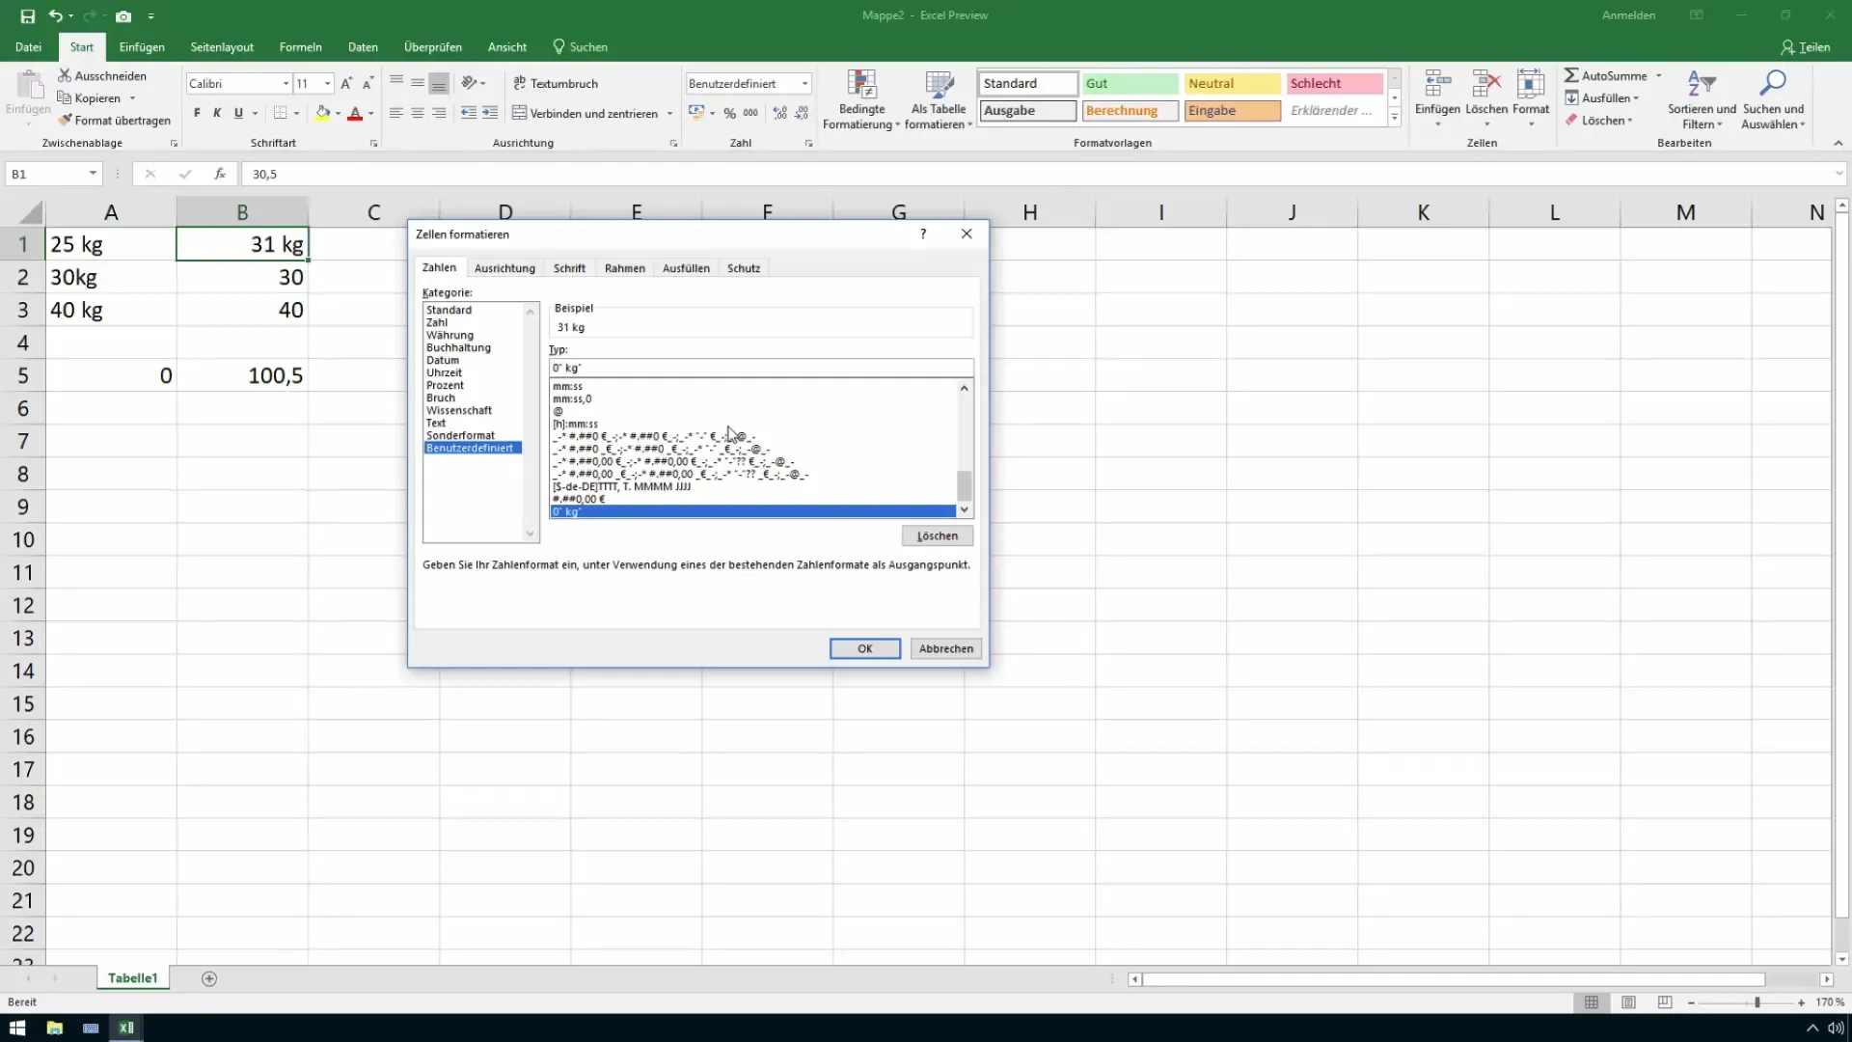Click the Undo arrow icon
This screenshot has width=1852, height=1042.
[56, 16]
